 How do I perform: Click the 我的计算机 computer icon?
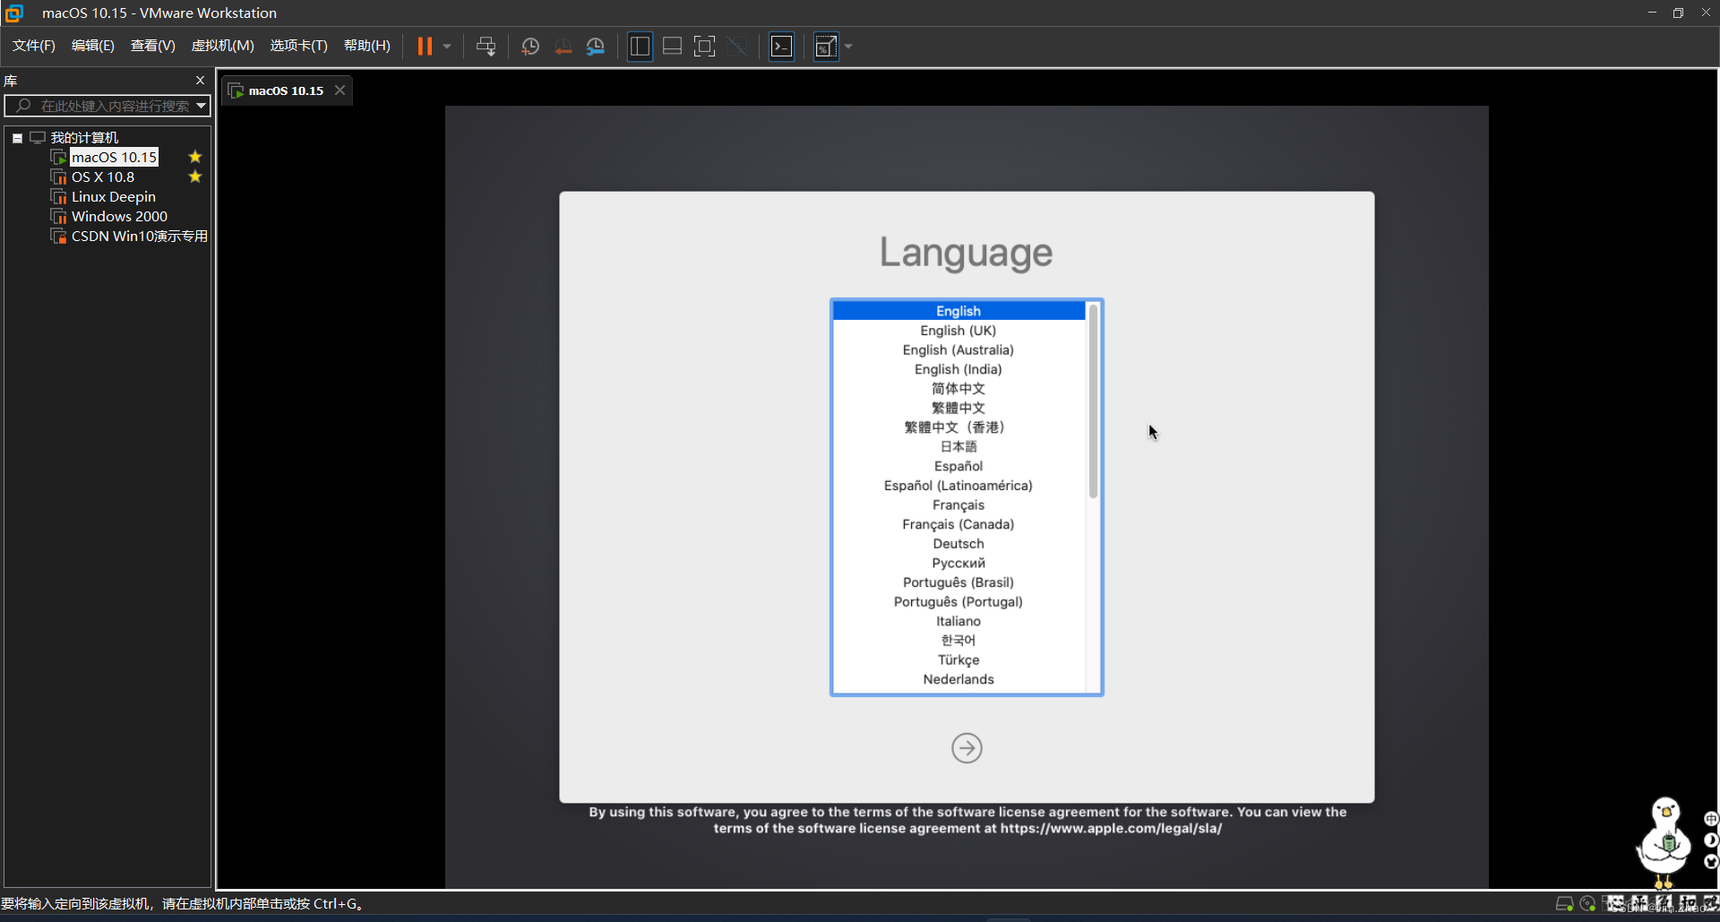click(x=38, y=138)
